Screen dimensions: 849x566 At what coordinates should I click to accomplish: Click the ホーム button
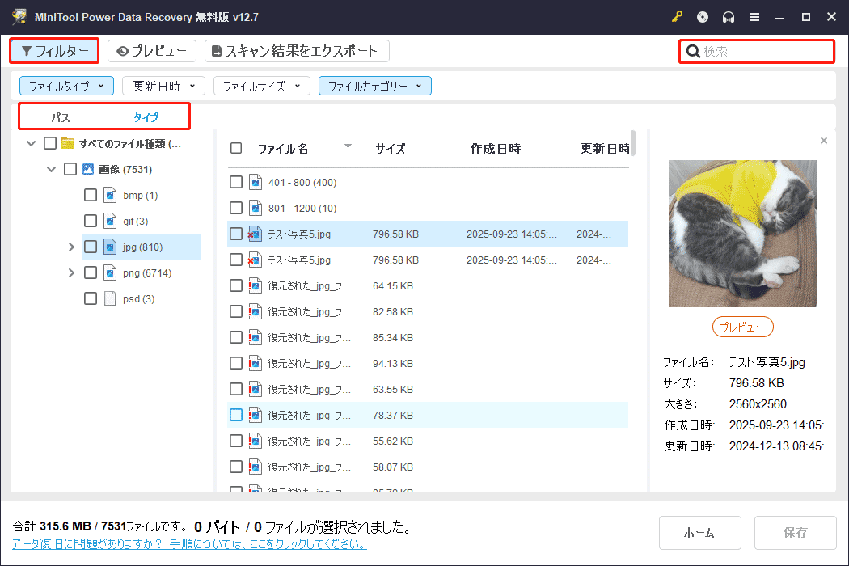pyautogui.click(x=699, y=533)
